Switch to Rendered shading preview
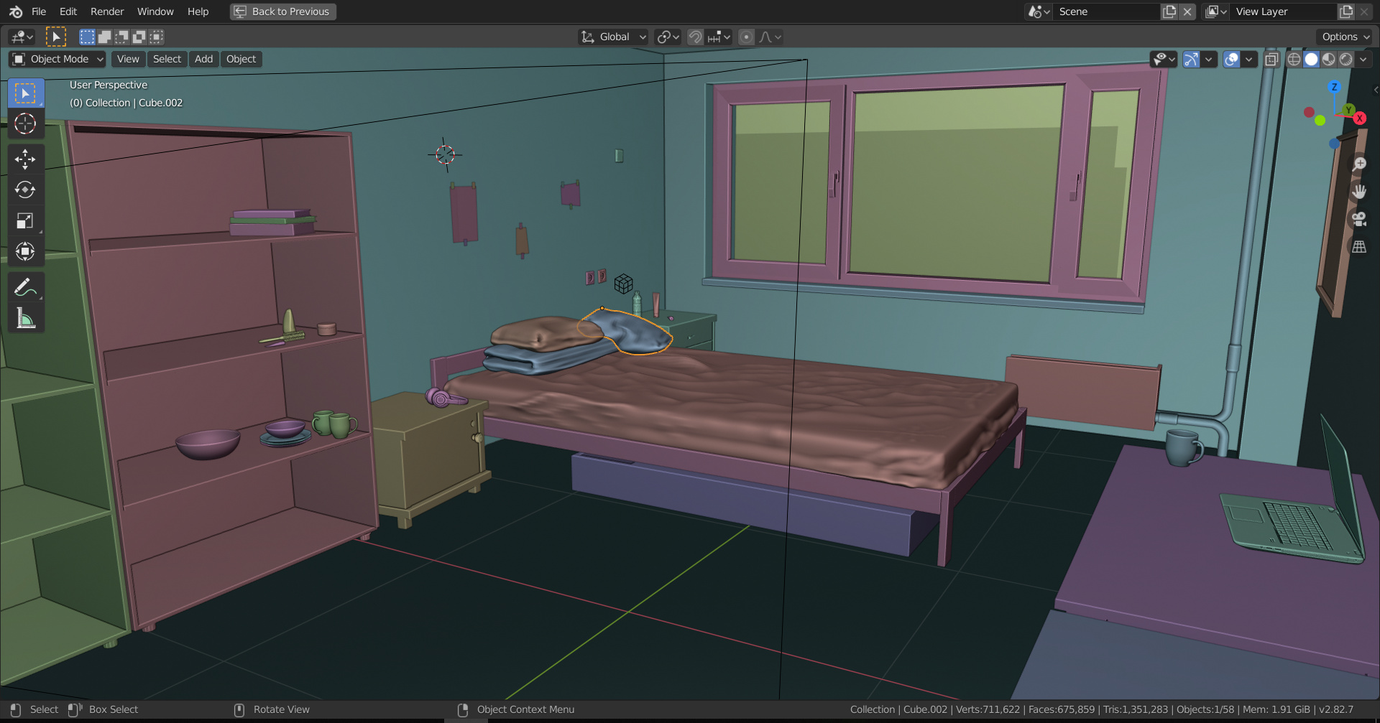Image resolution: width=1380 pixels, height=723 pixels. [1345, 60]
